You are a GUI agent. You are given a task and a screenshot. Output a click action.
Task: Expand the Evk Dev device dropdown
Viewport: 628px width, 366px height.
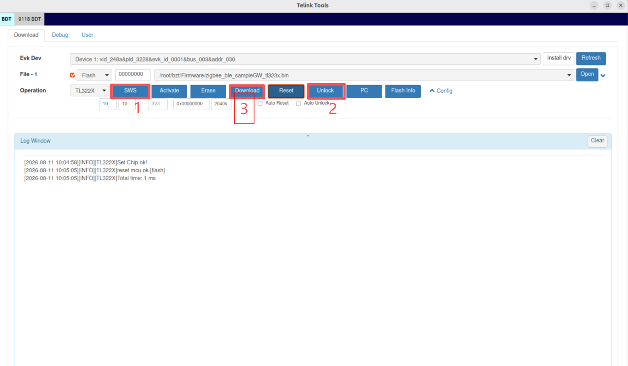[x=305, y=59]
